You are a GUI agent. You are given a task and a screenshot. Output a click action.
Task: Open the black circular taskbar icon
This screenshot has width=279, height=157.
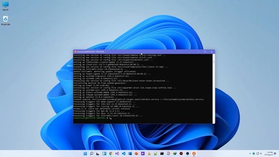[187, 154]
